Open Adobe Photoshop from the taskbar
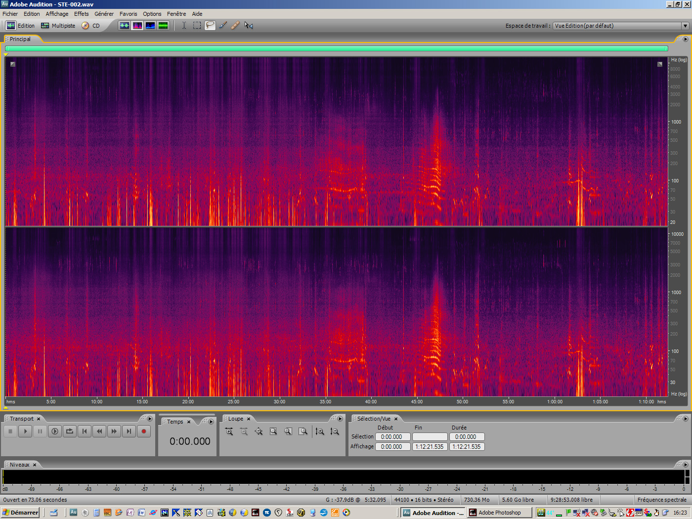 point(499,513)
